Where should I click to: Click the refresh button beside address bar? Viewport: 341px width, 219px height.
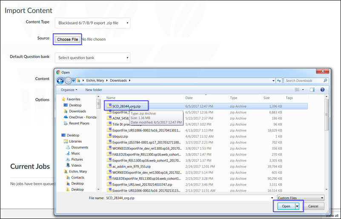pos(279,81)
